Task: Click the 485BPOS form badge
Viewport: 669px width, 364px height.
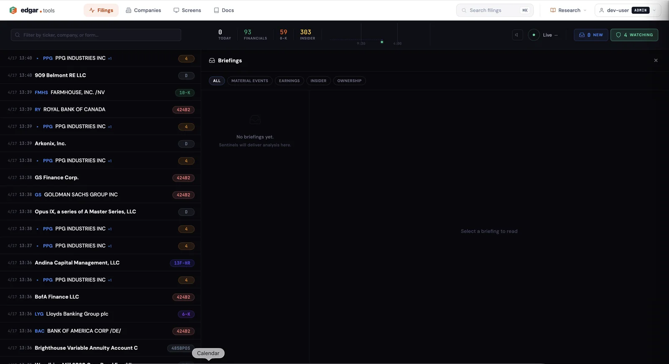Action: point(181,348)
